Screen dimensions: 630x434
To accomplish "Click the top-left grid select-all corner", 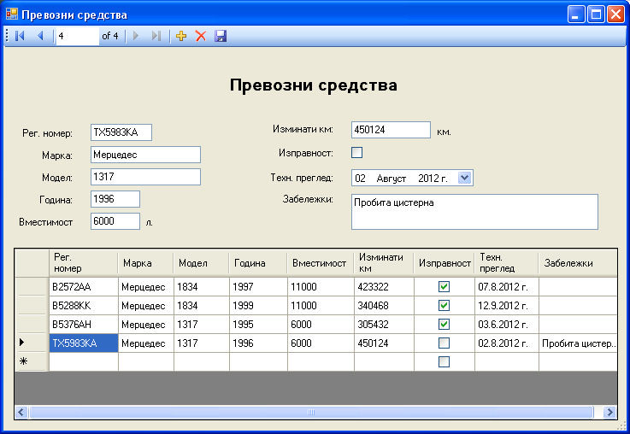I will (x=32, y=263).
